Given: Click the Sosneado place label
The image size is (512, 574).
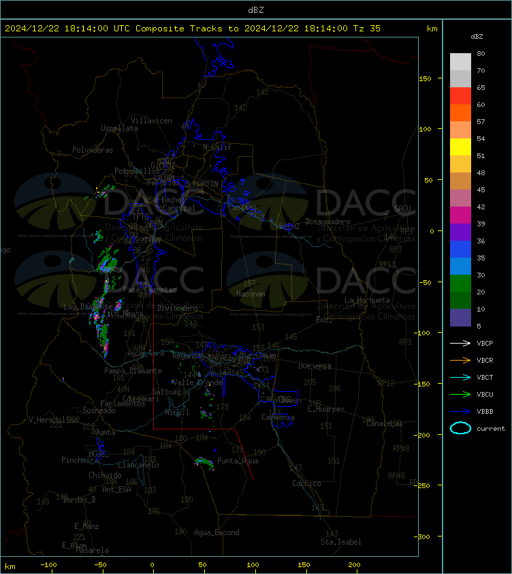Looking at the screenshot, I should point(99,410).
